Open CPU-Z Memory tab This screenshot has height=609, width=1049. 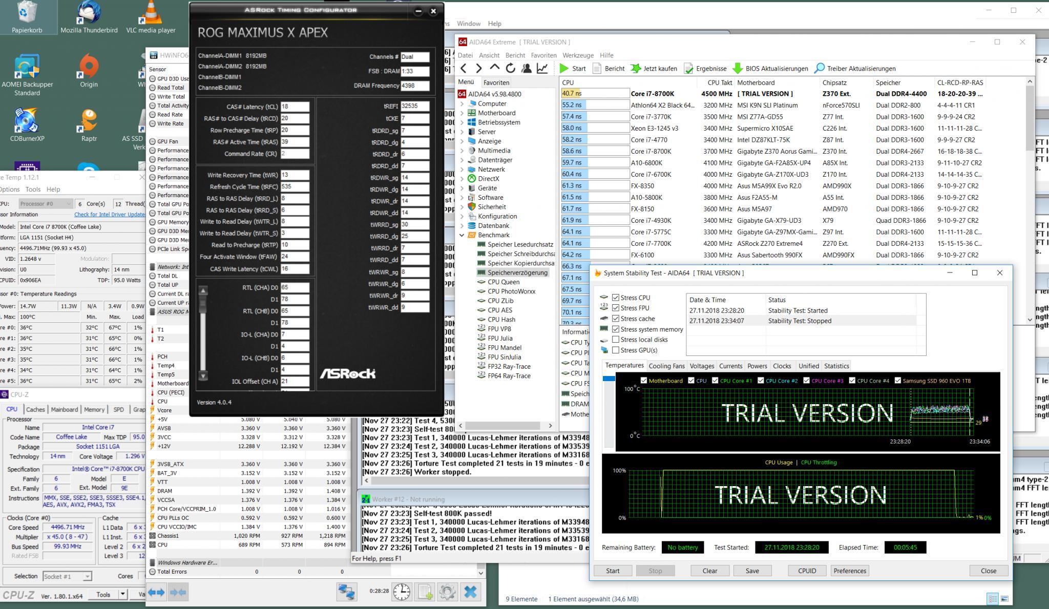pos(94,410)
